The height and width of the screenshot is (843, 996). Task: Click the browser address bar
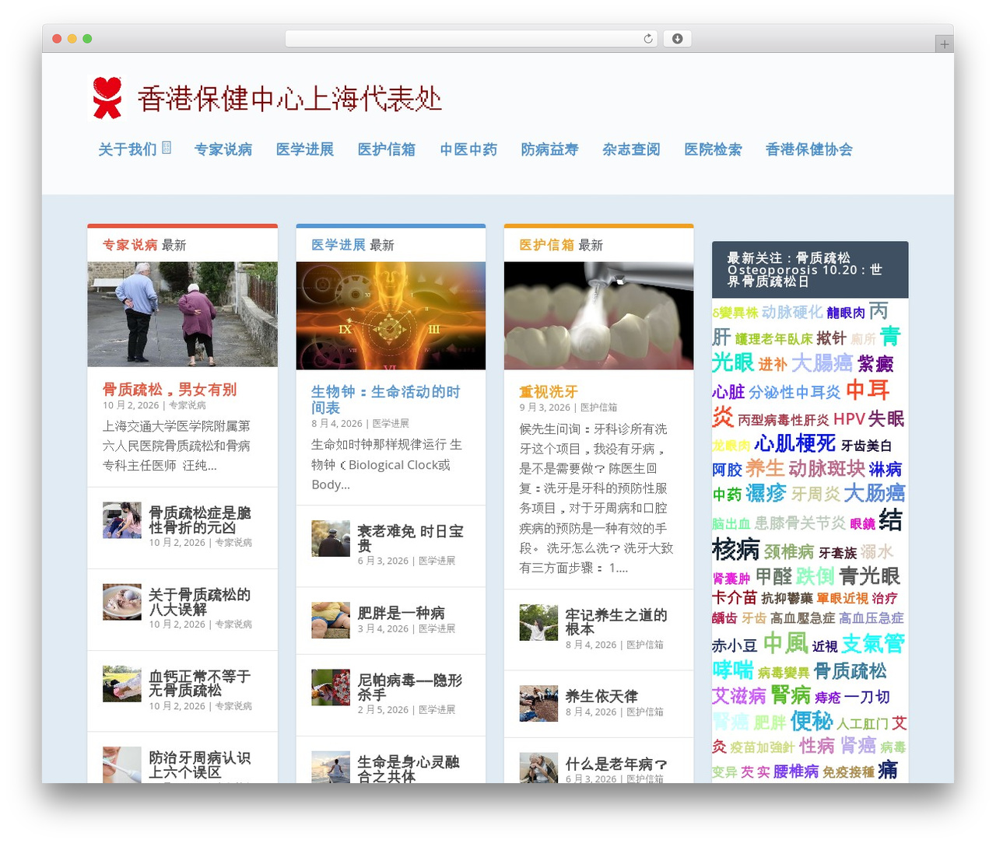click(472, 39)
